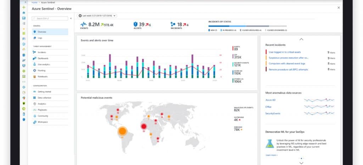Click the Inbound 78K value
The width and height of the screenshot is (363, 165).
coord(236,130)
